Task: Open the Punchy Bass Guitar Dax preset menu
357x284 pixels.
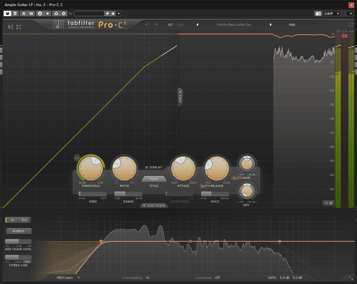Action: (x=234, y=25)
